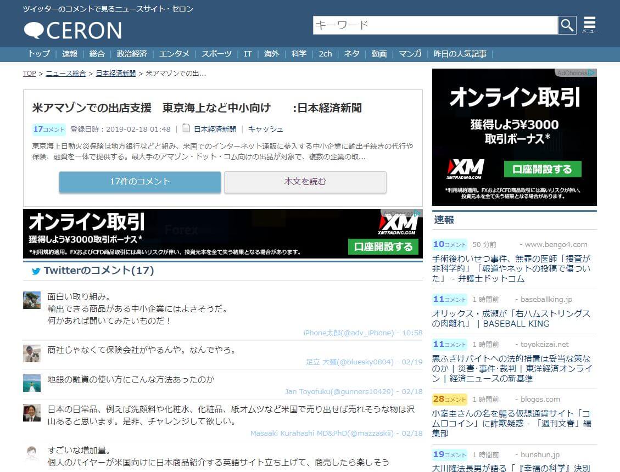Open Jan Toyofuku's avatar

[x=32, y=383]
